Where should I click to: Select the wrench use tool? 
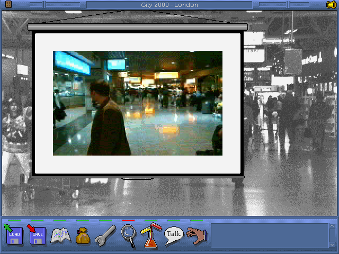coord(105,235)
